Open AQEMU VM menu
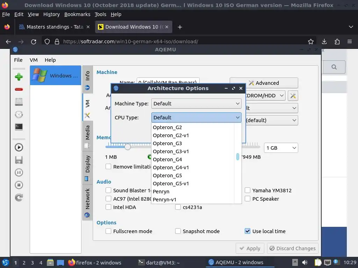 [34, 60]
